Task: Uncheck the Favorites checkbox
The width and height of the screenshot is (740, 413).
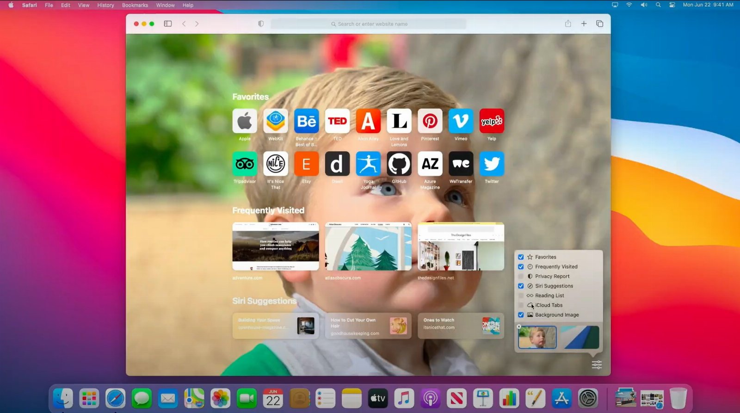Action: tap(521, 257)
